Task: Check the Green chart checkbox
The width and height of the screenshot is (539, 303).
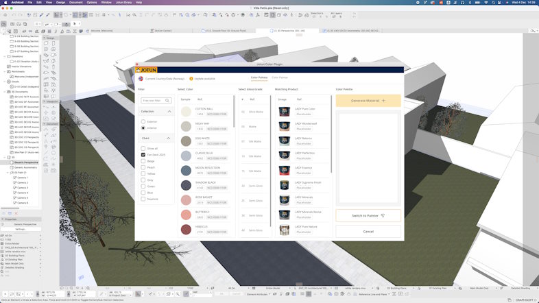Action: coord(143,186)
